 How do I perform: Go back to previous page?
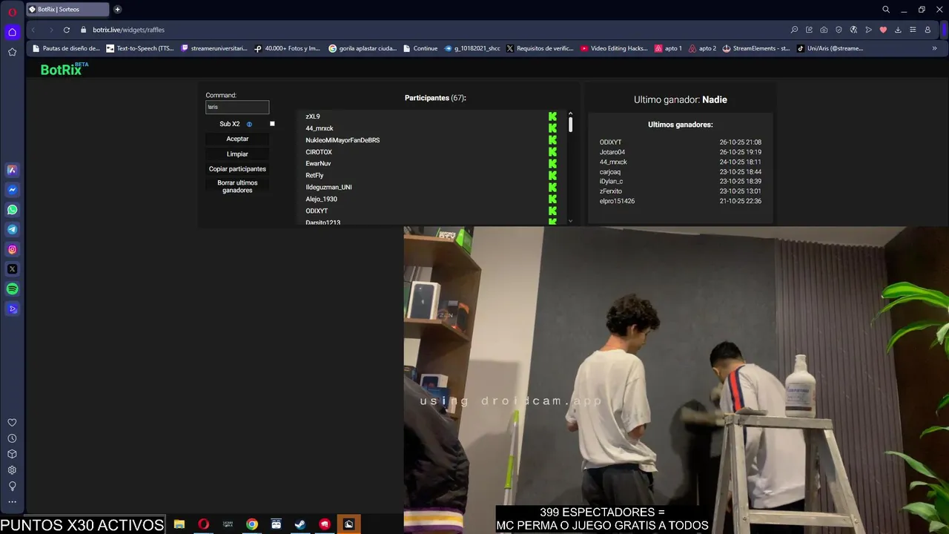[33, 30]
